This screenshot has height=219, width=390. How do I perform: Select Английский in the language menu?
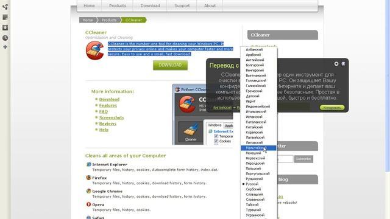258,60
